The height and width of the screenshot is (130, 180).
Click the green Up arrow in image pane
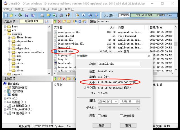click(55, 21)
